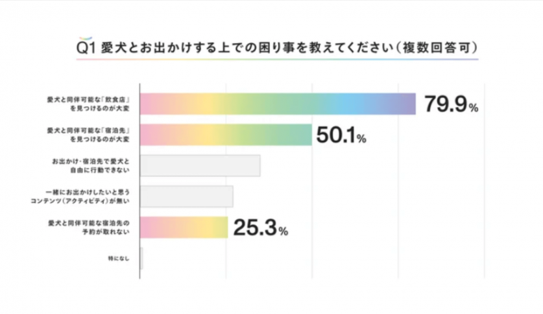Viewport: 543px width, 314px height.
Task: Select the gray bar for コンテンツ(アクティビティ)が無い
Action: (187, 196)
